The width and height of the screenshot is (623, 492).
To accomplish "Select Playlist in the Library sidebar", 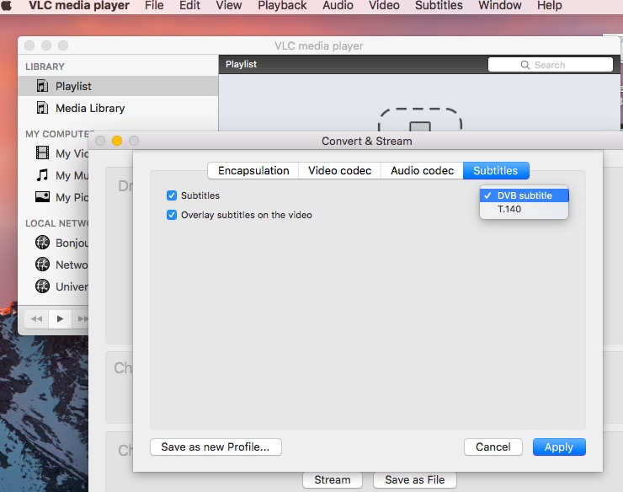I will [x=118, y=86].
